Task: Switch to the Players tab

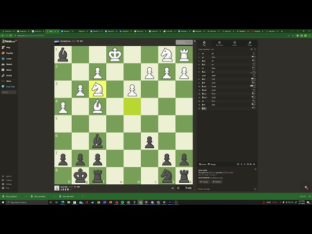Action: click(x=250, y=43)
